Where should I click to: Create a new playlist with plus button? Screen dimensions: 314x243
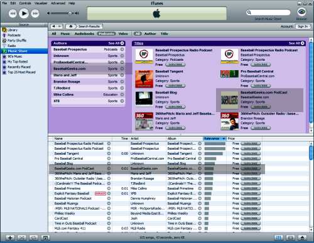pyautogui.click(x=10, y=237)
